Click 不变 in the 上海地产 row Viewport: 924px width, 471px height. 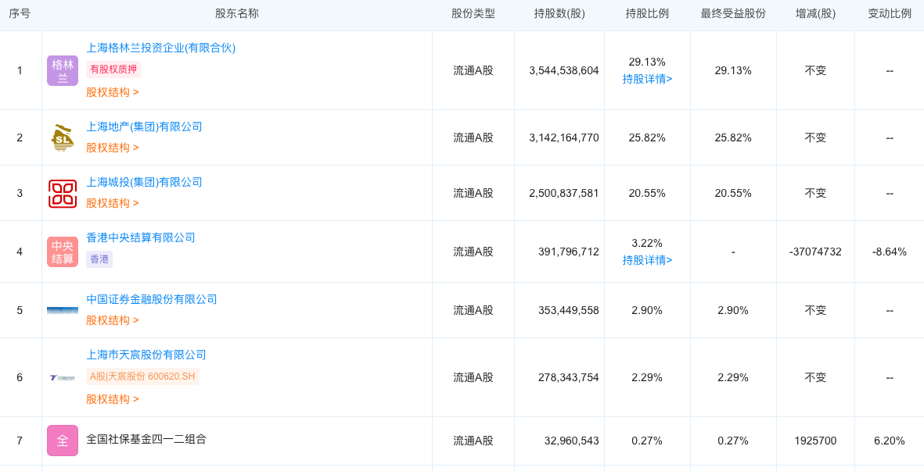(x=815, y=137)
